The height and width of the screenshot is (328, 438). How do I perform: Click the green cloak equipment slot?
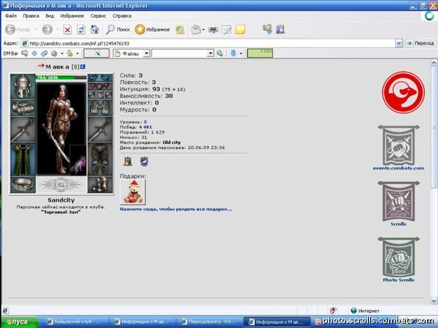(x=23, y=159)
